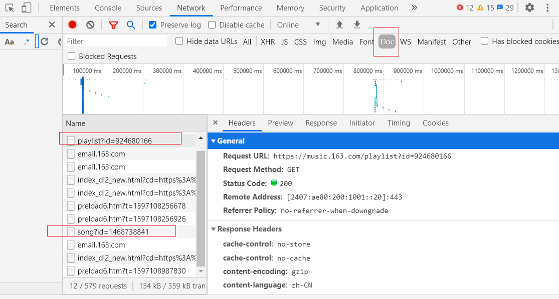This screenshot has width=559, height=299.
Task: Uncheck Preserve log checkbox
Action: [x=153, y=25]
